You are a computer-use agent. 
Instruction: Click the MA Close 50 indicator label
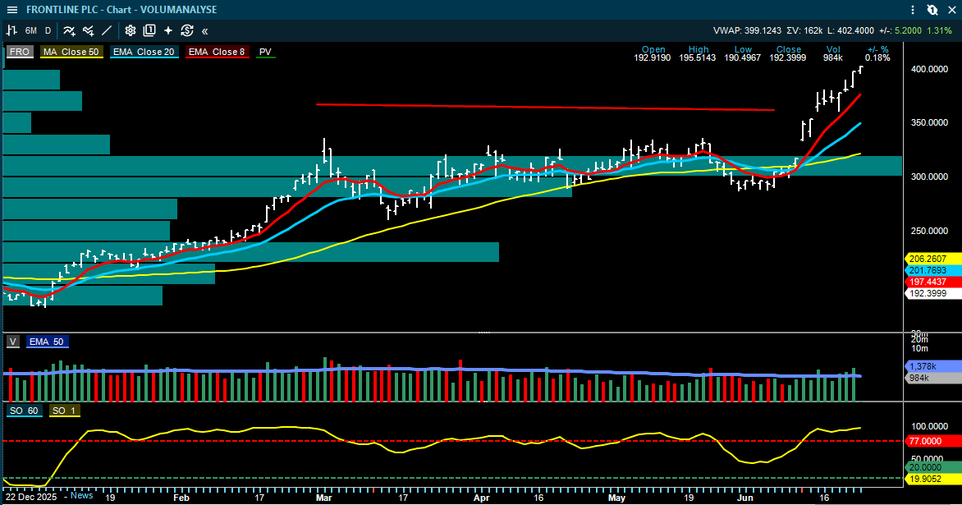[71, 52]
